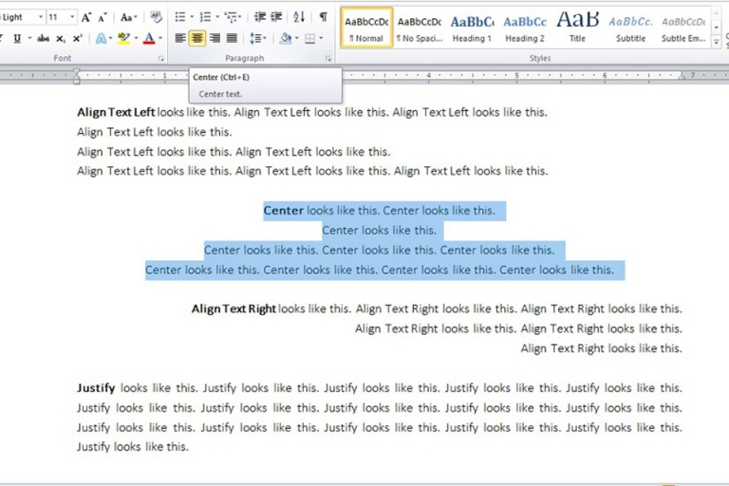Click the last line 'Justify looks like this.'
Image resolution: width=729 pixels, height=486 pixels.
(x=133, y=447)
